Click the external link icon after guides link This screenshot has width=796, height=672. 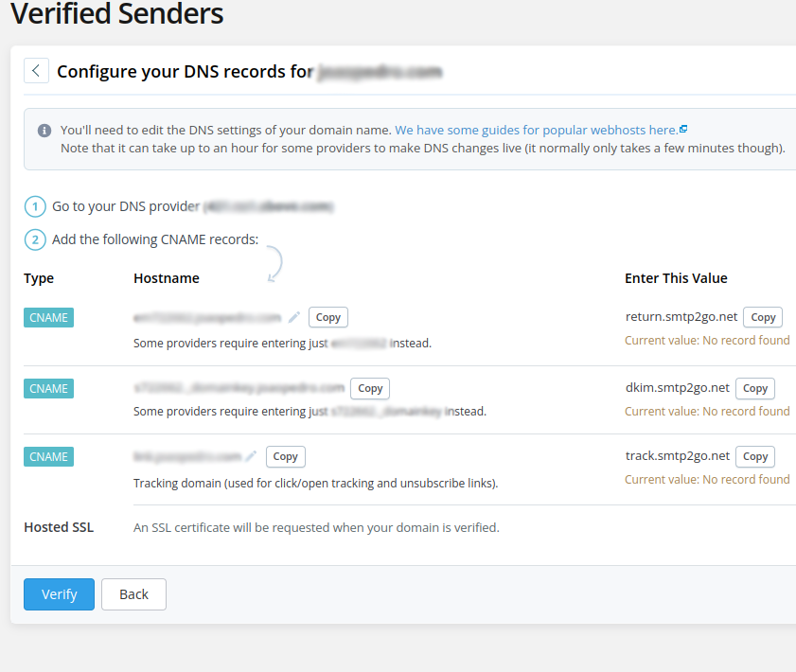pyautogui.click(x=683, y=130)
